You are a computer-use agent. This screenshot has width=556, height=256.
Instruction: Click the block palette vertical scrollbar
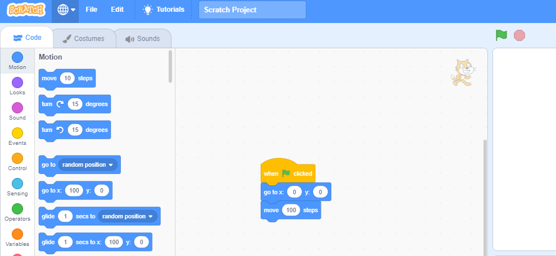point(171,66)
